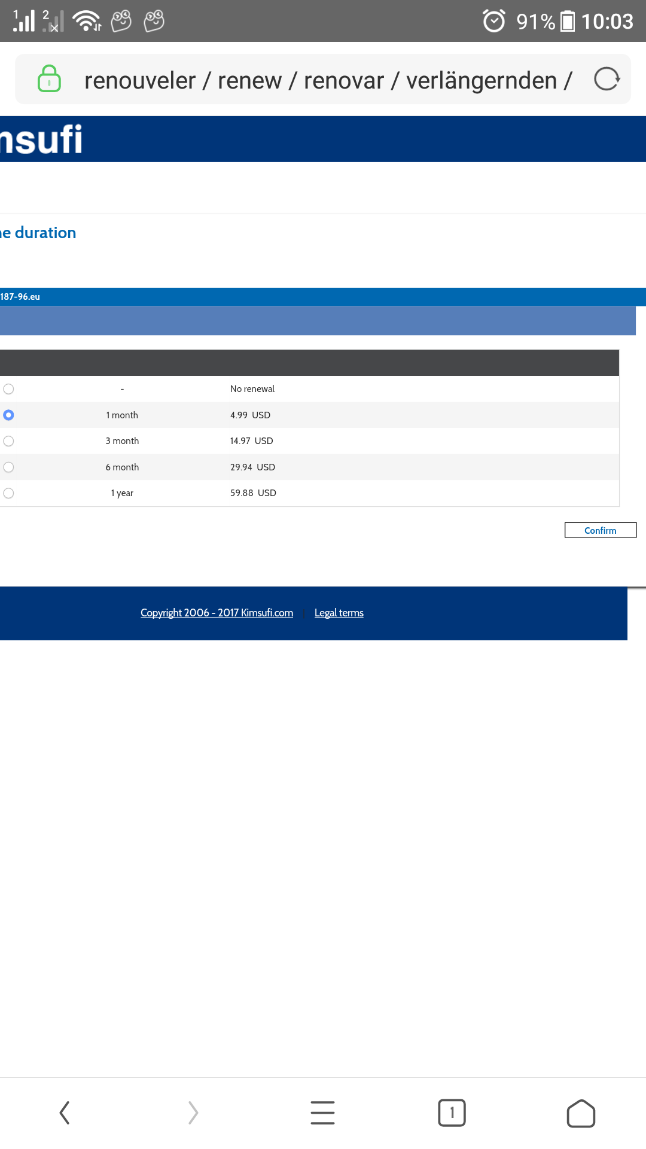646x1149 pixels.
Task: Tap the 59.88 USD price
Action: (x=253, y=493)
